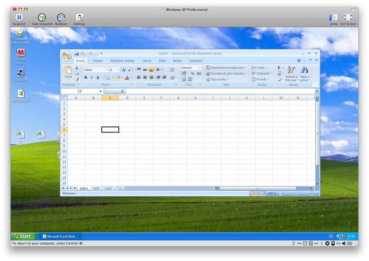Image resolution: width=369 pixels, height=261 pixels.
Task: Increase font size with large A icon
Action: 124,70
